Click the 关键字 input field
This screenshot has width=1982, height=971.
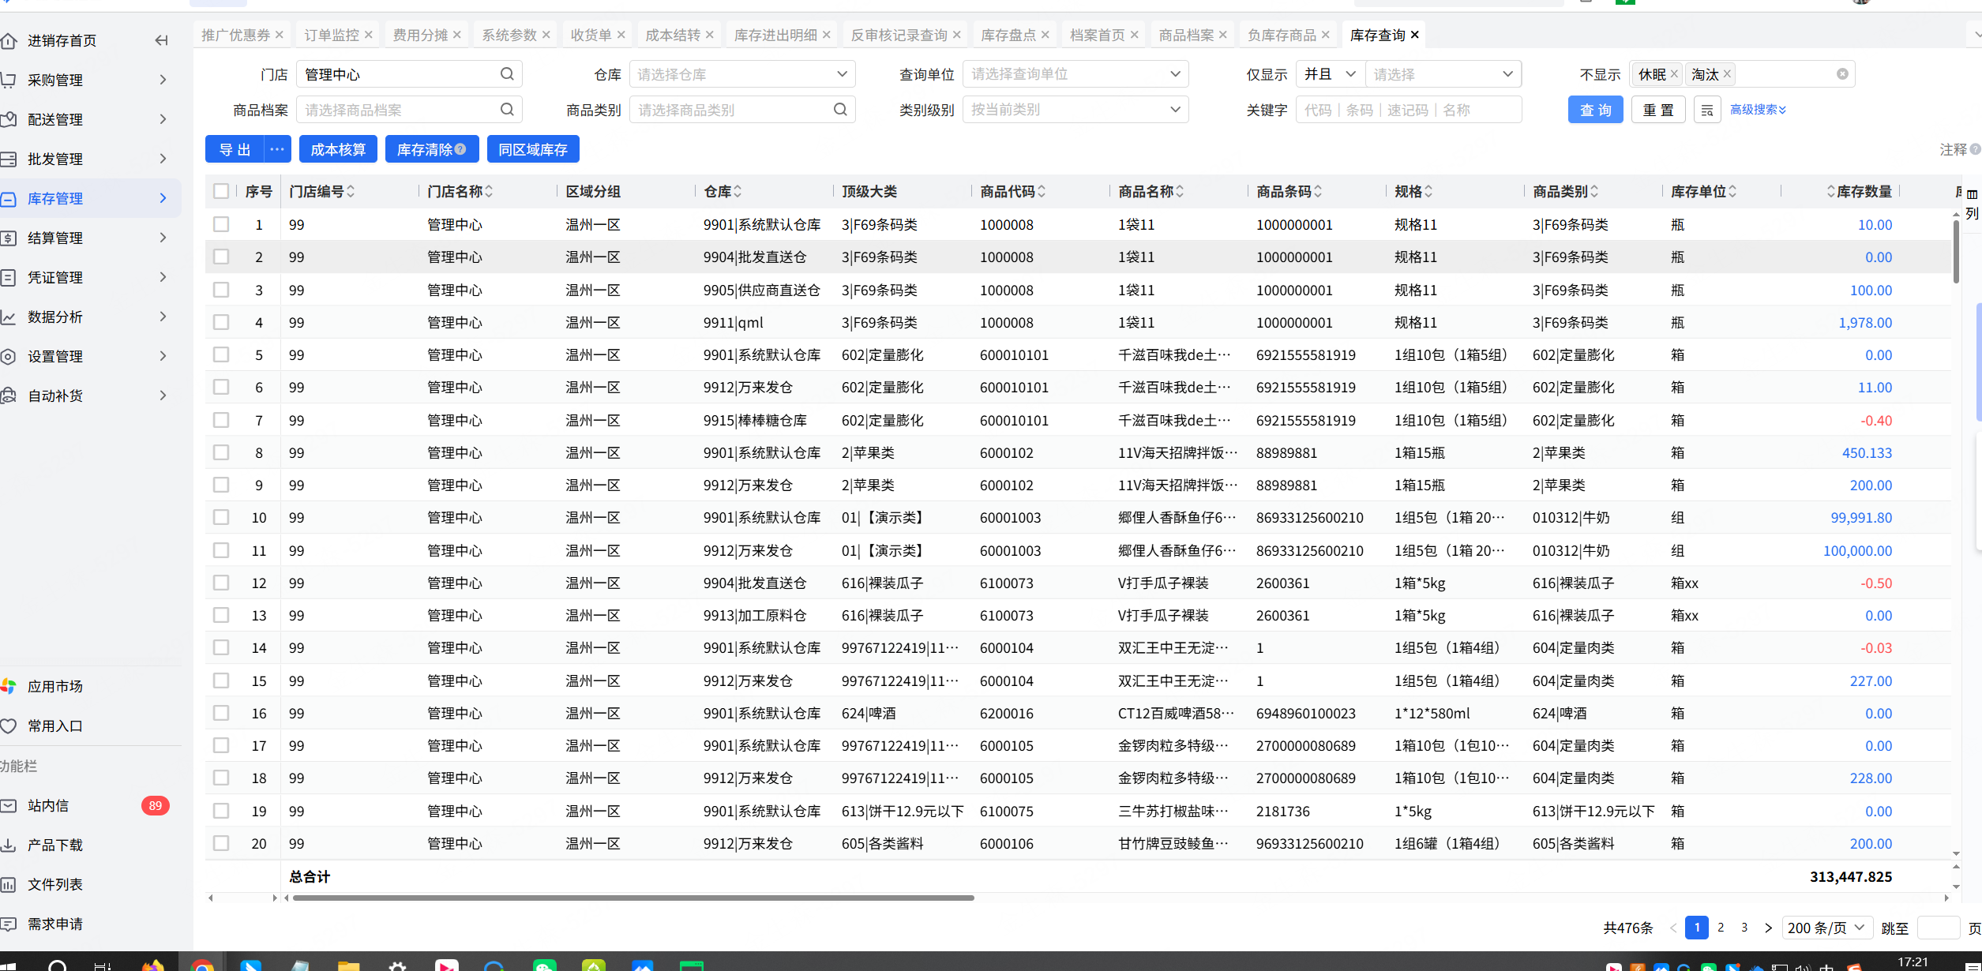pos(1408,110)
